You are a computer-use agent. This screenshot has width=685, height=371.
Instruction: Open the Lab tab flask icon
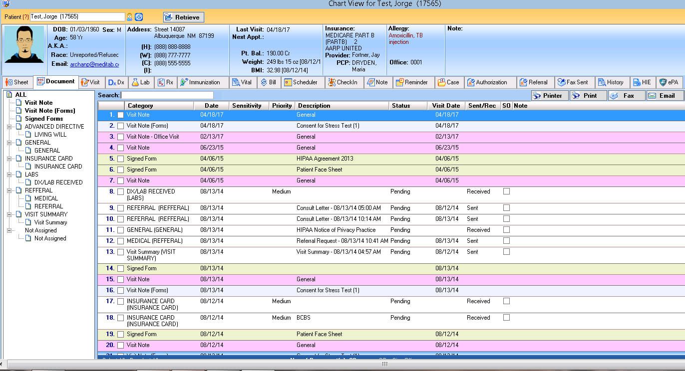[135, 82]
